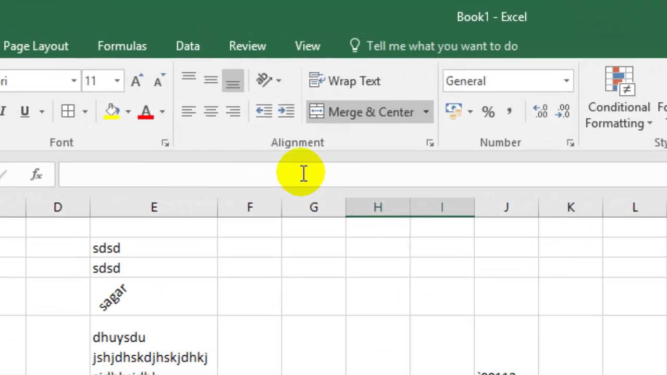Click the Tell me lightbulb icon
Image resolution: width=667 pixels, height=375 pixels.
pos(355,46)
